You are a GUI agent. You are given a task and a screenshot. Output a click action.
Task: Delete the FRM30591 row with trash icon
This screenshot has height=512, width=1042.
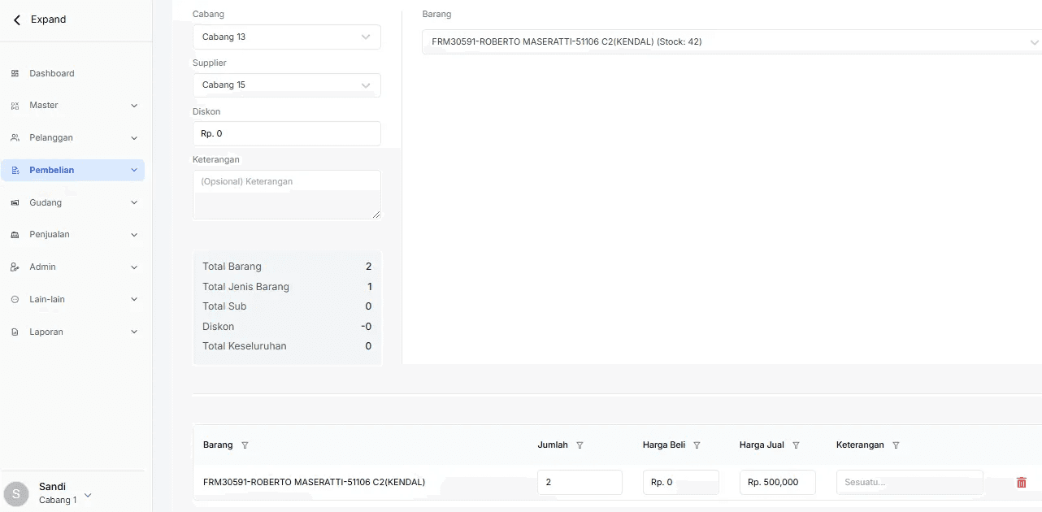(1022, 482)
